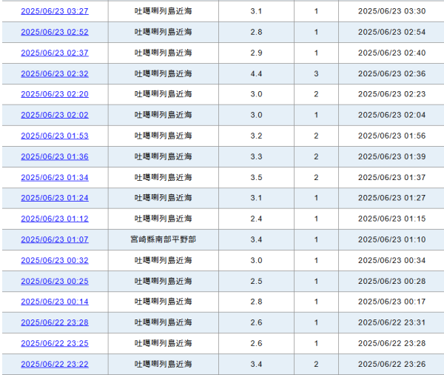Open the 2025/06/23 01:36 earthquake link
The height and width of the screenshot is (375, 444).
click(x=55, y=156)
